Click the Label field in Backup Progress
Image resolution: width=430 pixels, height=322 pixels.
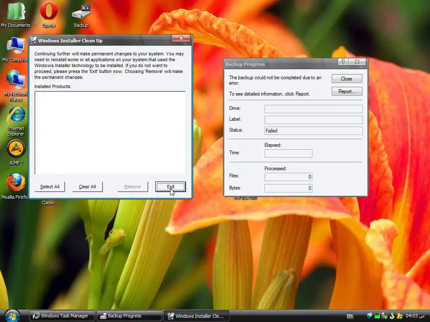pyautogui.click(x=313, y=119)
